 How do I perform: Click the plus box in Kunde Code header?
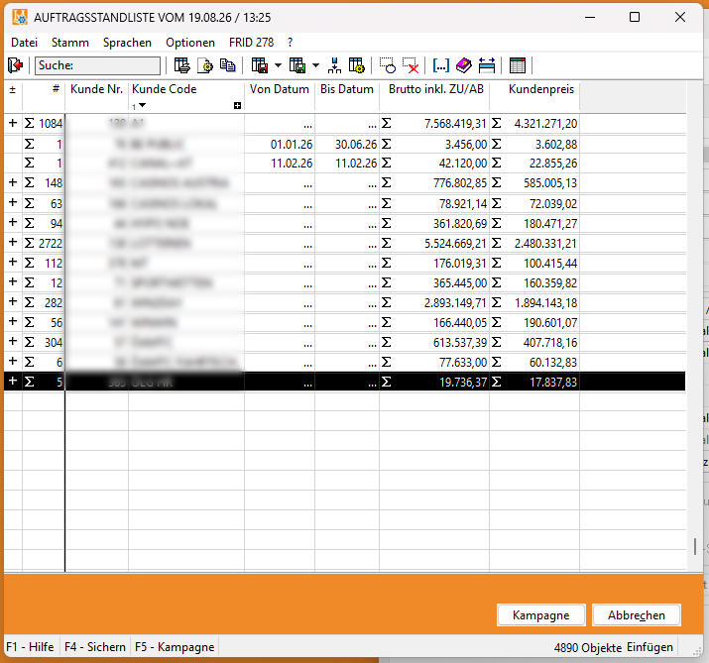pyautogui.click(x=237, y=106)
